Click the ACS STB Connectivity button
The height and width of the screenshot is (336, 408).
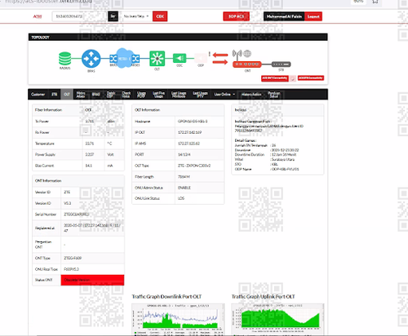[x=311, y=78]
